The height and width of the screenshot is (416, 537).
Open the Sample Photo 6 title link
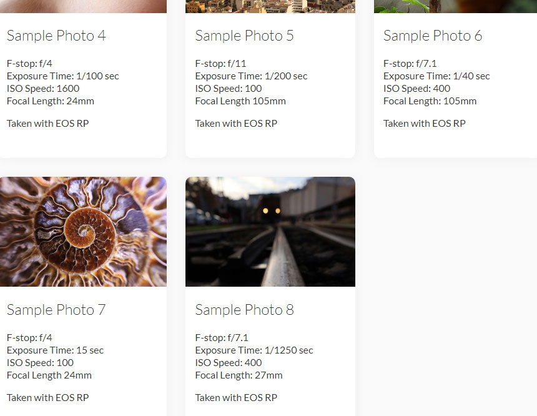[433, 36]
